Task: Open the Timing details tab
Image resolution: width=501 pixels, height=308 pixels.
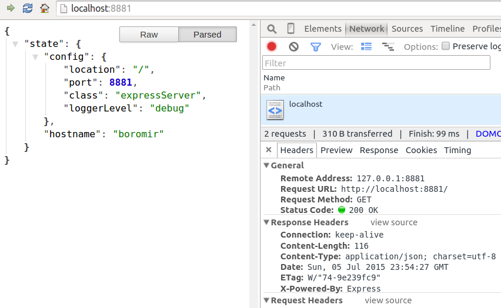Action: pos(457,150)
